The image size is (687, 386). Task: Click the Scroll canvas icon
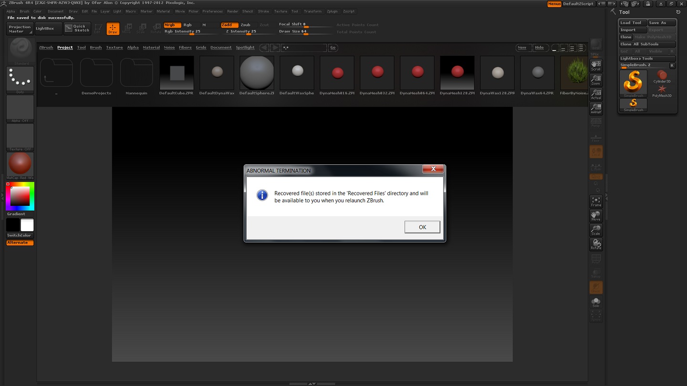pyautogui.click(x=596, y=66)
